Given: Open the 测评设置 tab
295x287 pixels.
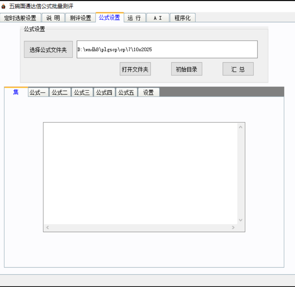Looking at the screenshot, I should click(80, 18).
